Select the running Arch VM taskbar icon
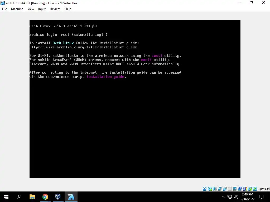This screenshot has width=270, height=202. (x=71, y=197)
